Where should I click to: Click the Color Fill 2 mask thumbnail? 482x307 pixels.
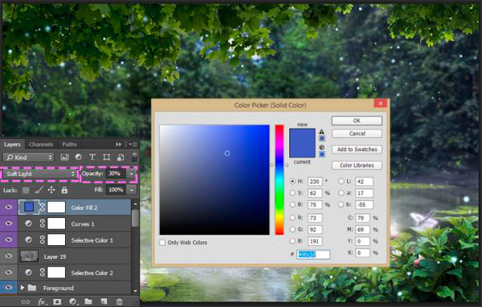pyautogui.click(x=56, y=207)
